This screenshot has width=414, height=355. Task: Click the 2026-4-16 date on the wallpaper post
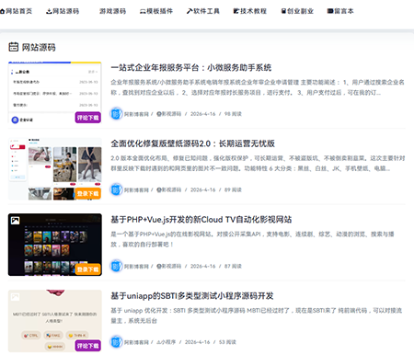203,189
